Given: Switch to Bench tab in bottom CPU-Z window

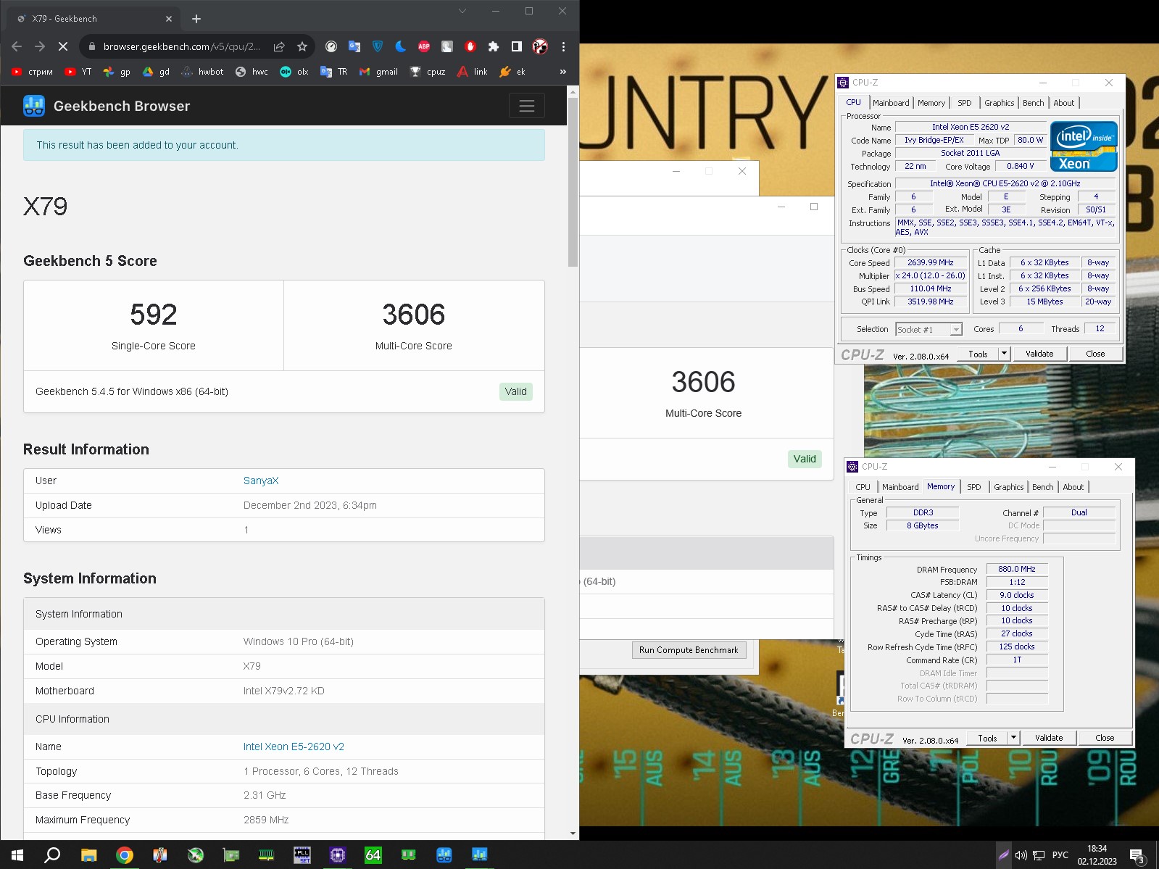Looking at the screenshot, I should click(1043, 487).
